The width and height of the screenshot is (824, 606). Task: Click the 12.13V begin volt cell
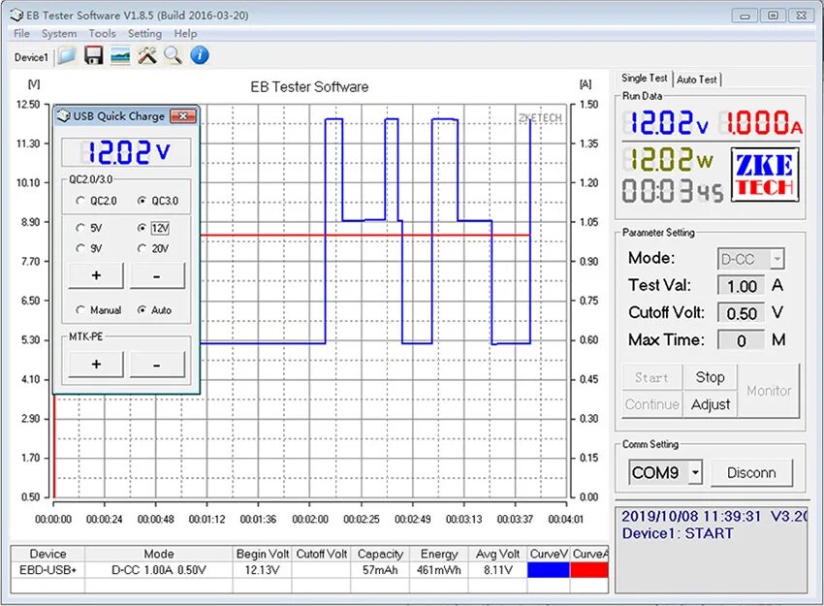coord(262,570)
